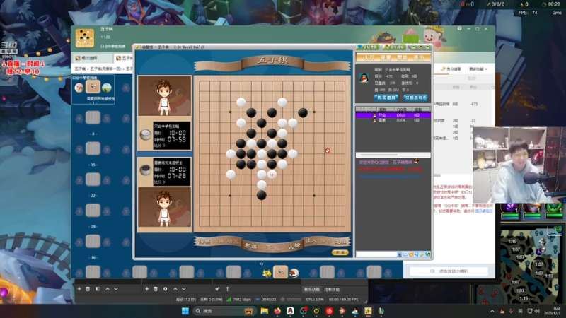Screen dimensions: 566x318
Task: Open scene filters in OBS scenes toolbar
Action: pos(98,289)
